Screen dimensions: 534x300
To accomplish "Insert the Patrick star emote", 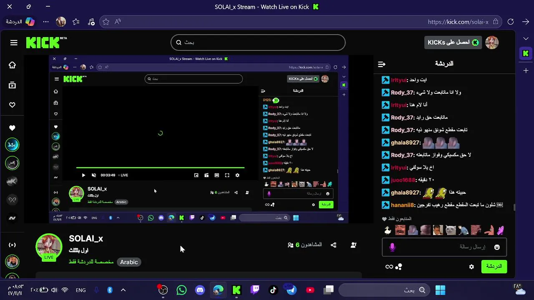I will (488, 230).
